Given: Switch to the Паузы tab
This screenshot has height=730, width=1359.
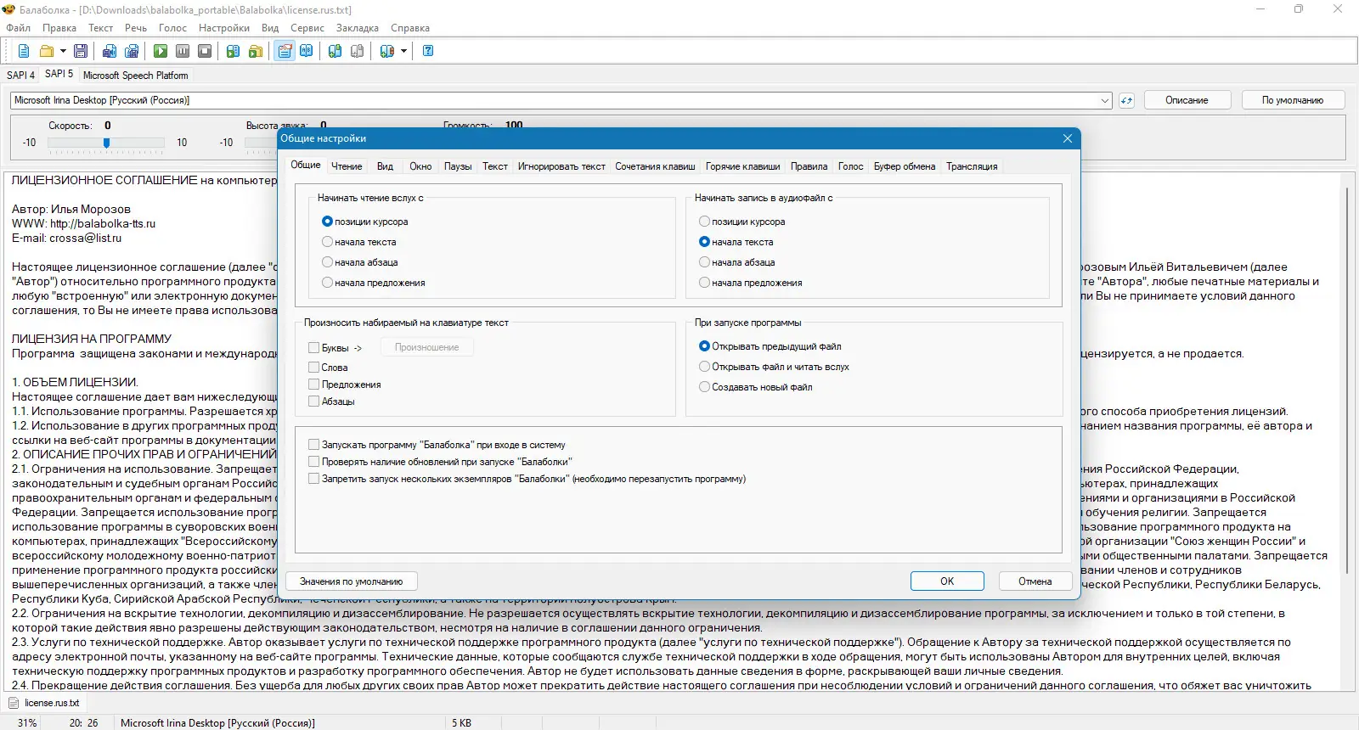Looking at the screenshot, I should point(458,166).
